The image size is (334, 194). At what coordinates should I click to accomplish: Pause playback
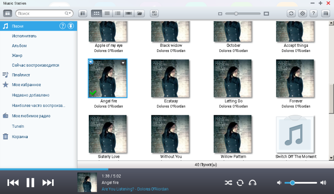[x=30, y=182]
